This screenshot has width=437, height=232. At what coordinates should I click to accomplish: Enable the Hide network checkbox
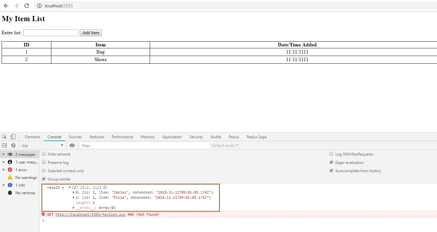(x=44, y=154)
